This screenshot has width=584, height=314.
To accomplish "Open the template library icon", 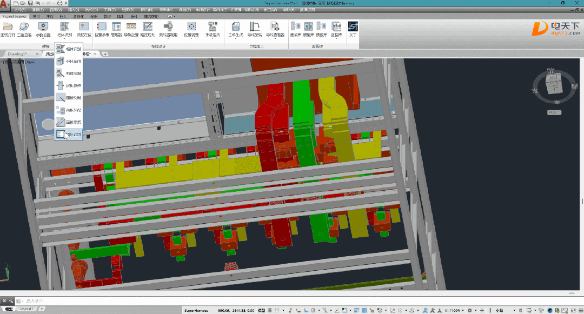I will click(321, 27).
